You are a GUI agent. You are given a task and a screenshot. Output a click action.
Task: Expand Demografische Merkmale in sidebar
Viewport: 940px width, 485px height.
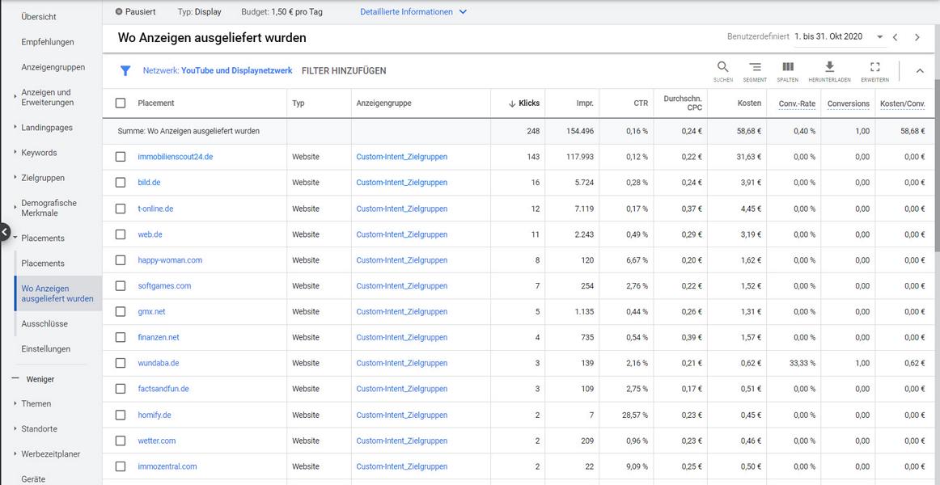[x=15, y=207]
